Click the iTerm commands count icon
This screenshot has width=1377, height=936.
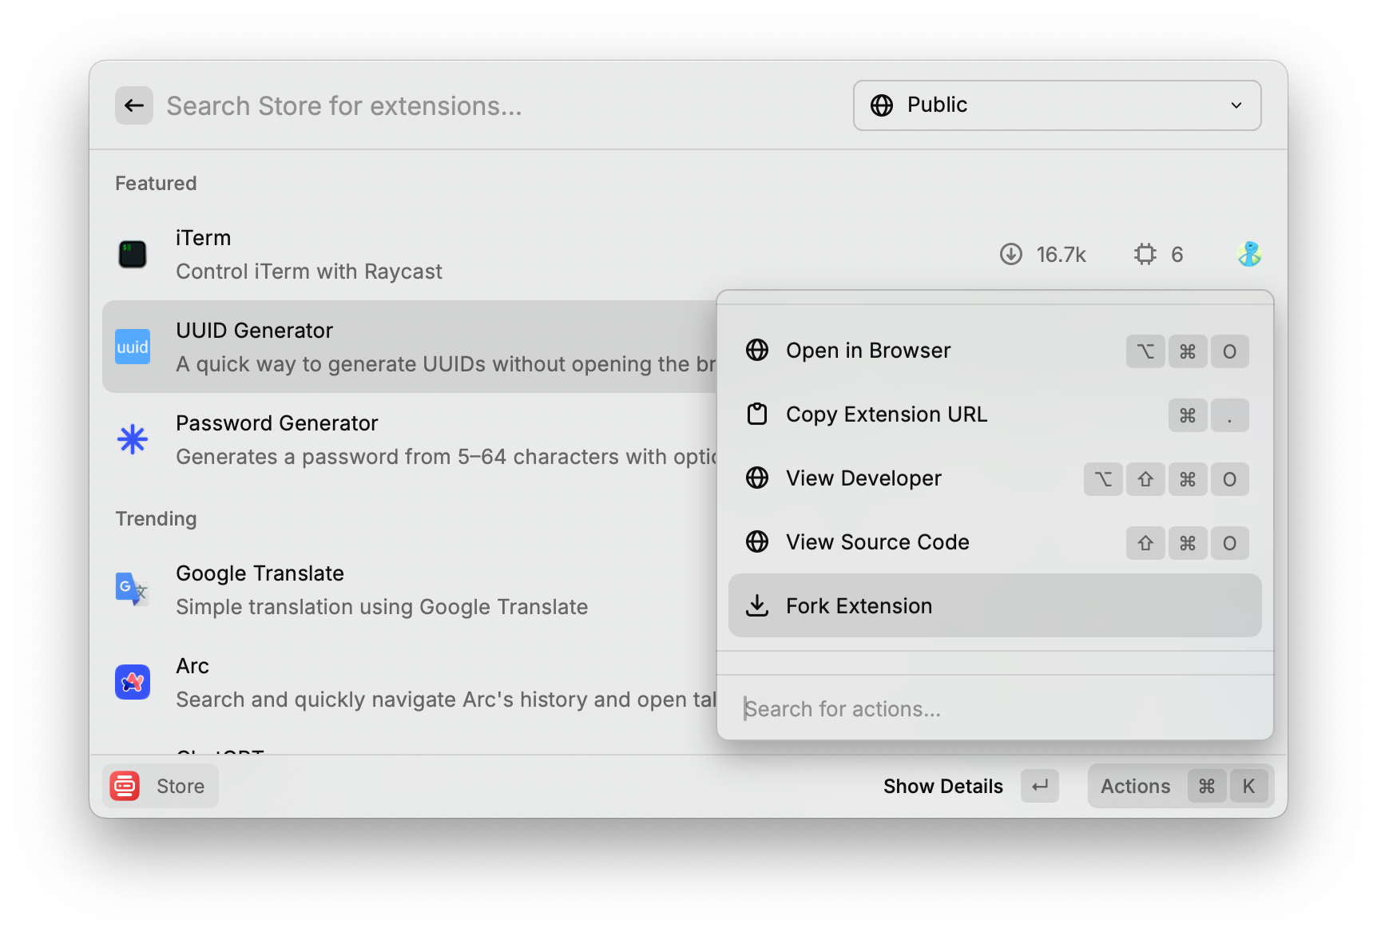coord(1145,254)
